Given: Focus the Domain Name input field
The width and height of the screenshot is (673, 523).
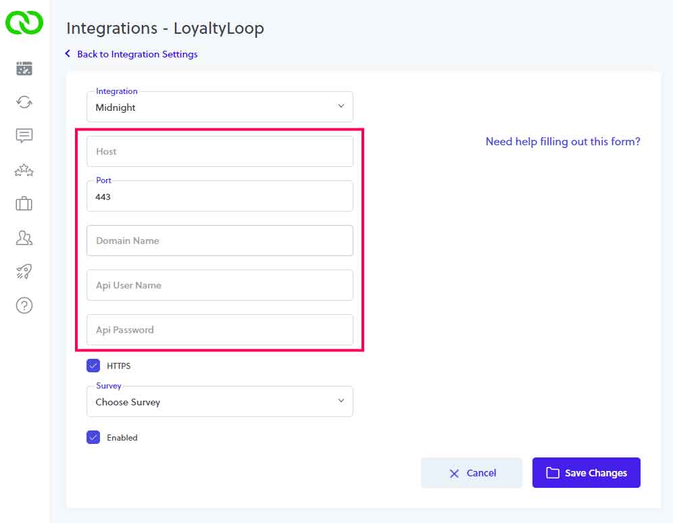Looking at the screenshot, I should 220,241.
